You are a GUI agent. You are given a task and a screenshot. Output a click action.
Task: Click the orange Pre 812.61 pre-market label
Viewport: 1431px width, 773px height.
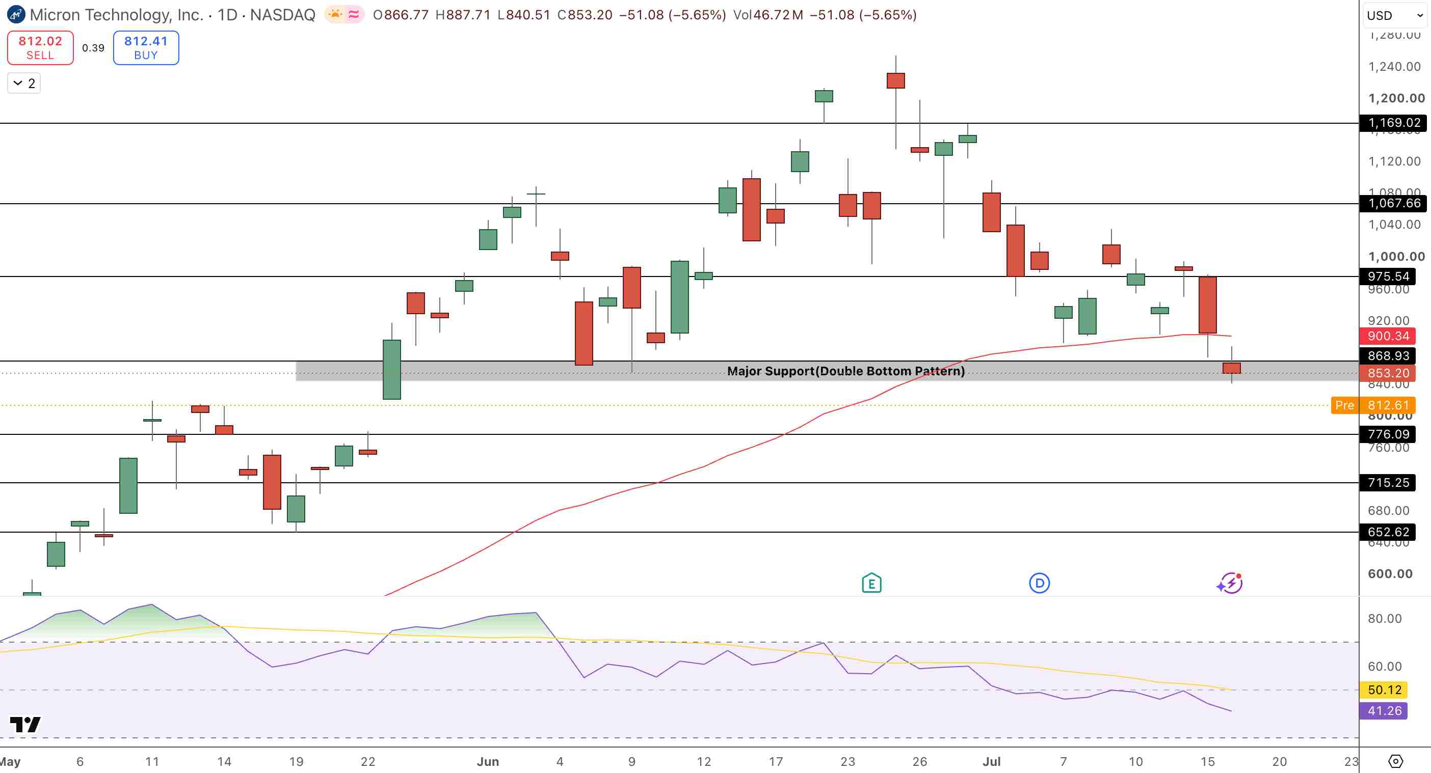click(1373, 405)
